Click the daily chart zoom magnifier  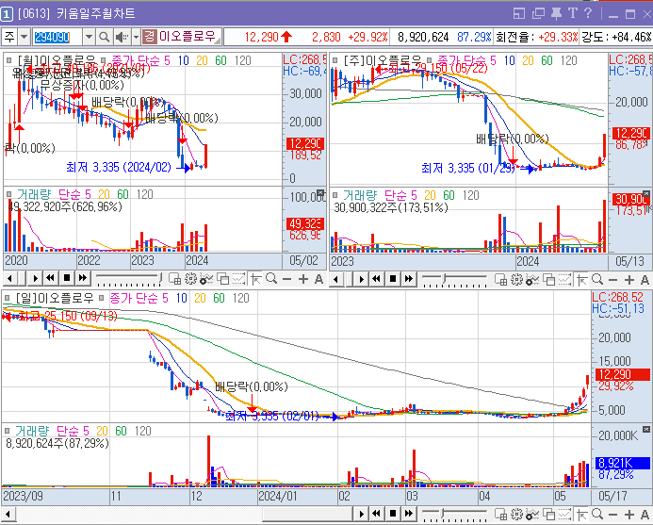click(x=597, y=515)
